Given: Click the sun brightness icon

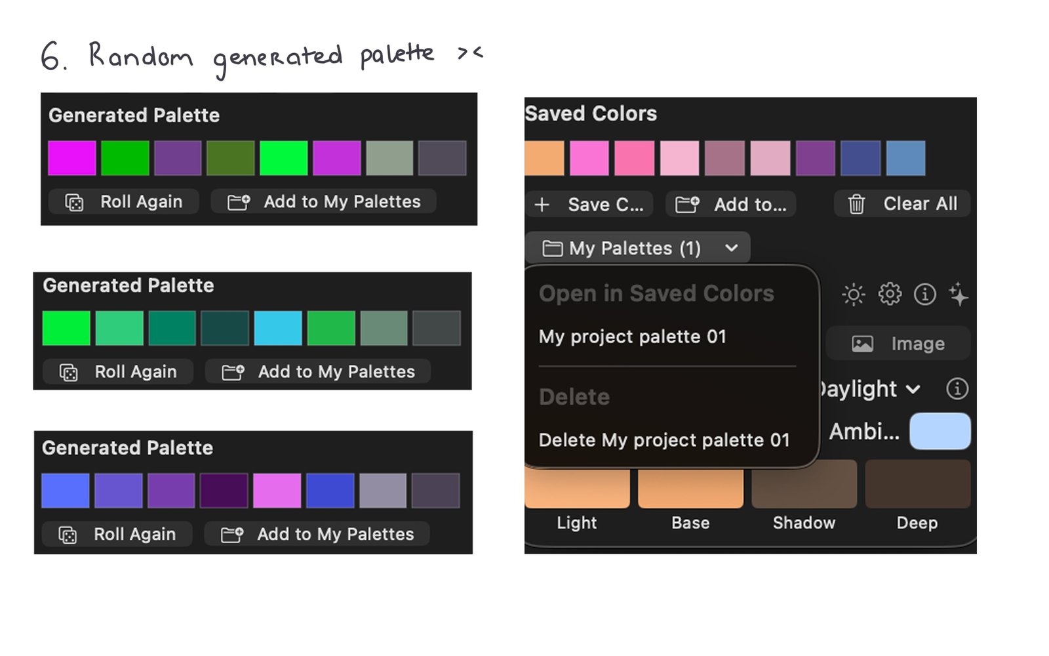Looking at the screenshot, I should (853, 295).
